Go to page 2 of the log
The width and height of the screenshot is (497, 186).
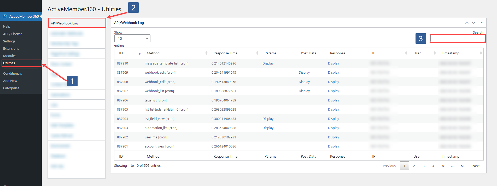click(414, 166)
